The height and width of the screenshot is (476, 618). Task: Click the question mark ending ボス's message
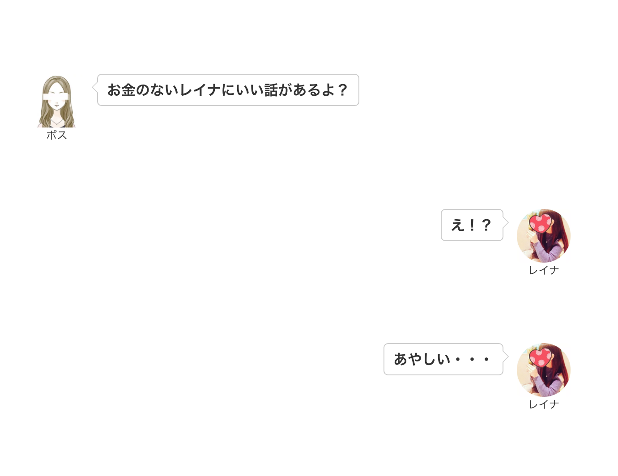[x=342, y=90]
